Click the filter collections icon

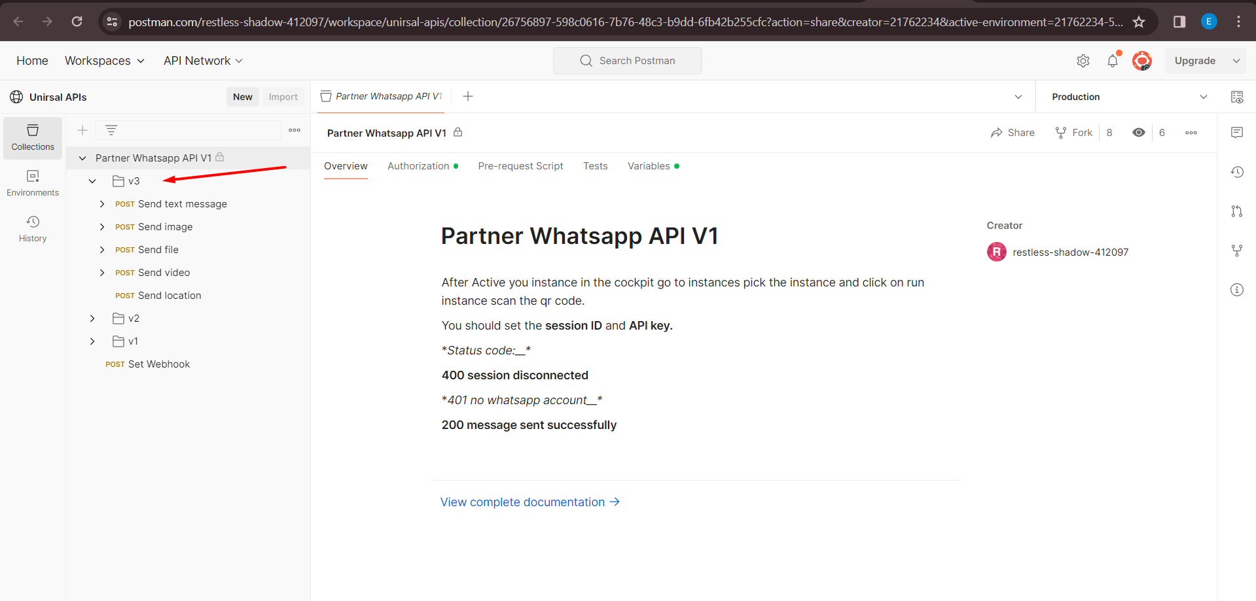[111, 130]
